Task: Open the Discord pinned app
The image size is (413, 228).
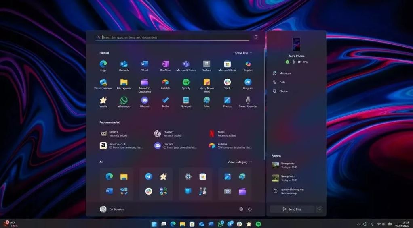Action: (144, 101)
